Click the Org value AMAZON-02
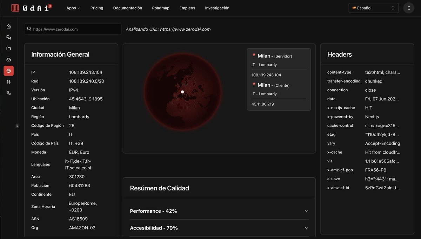This screenshot has width=421, height=239. (x=82, y=228)
